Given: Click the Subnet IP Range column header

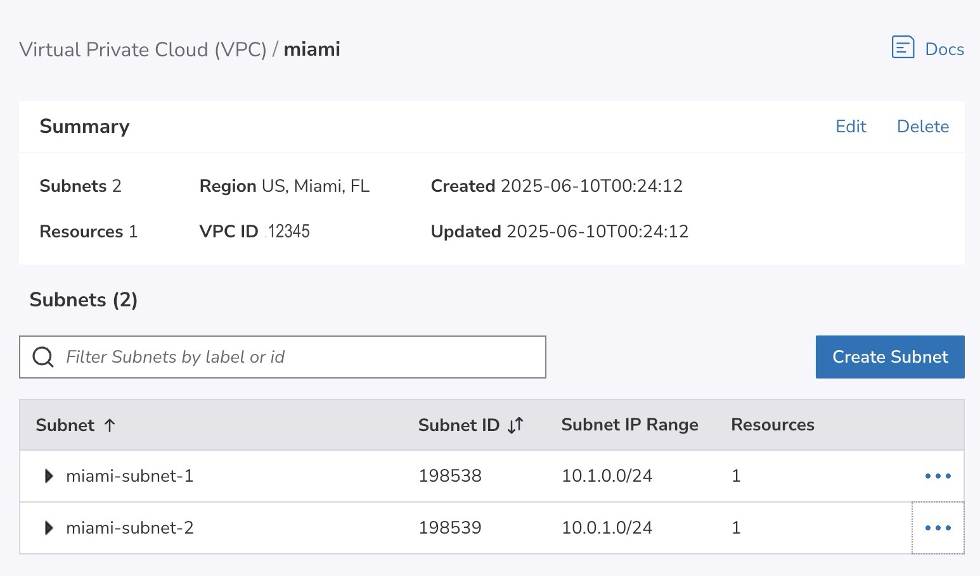Looking at the screenshot, I should click(x=629, y=425).
